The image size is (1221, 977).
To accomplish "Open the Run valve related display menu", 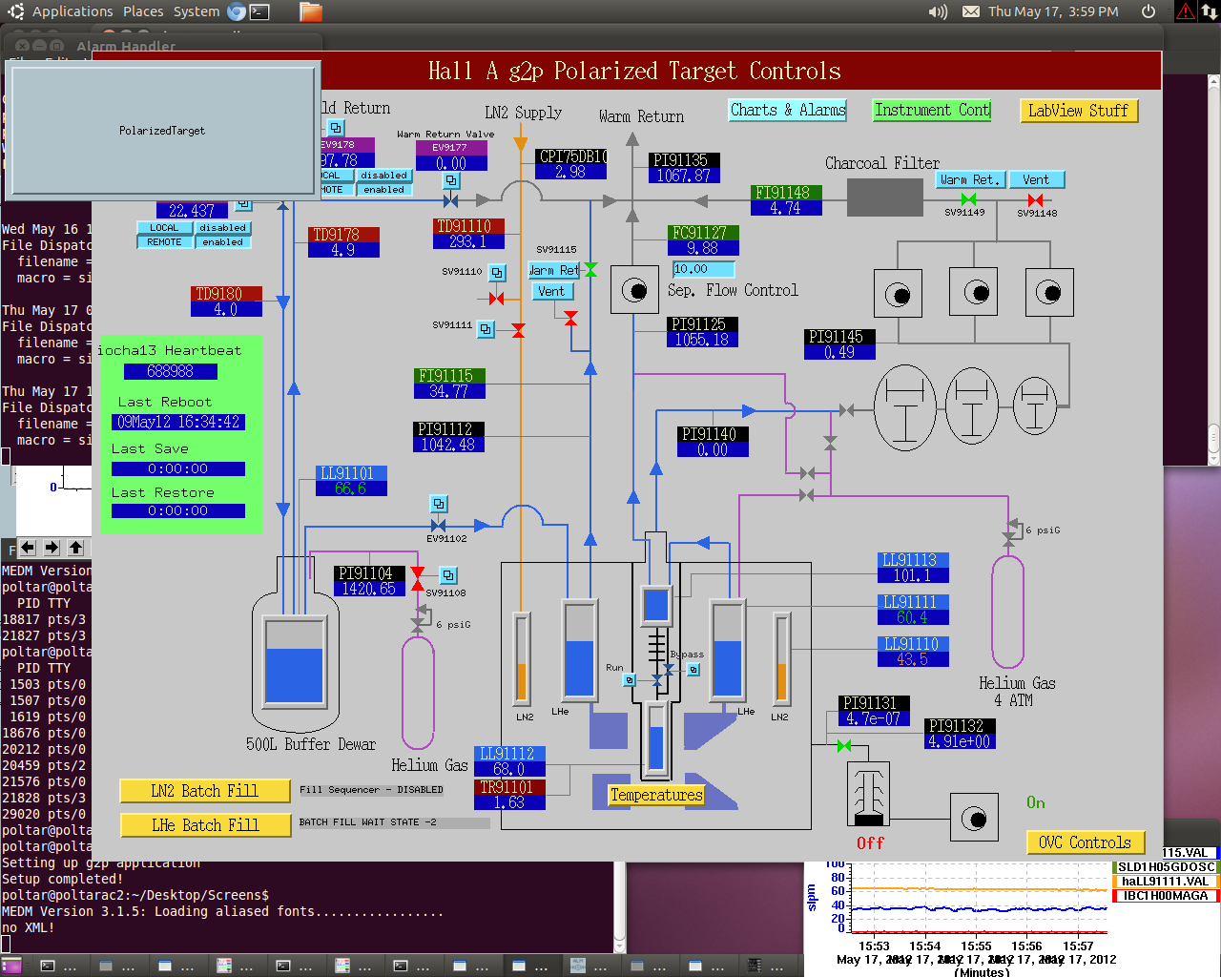I will pyautogui.click(x=629, y=680).
